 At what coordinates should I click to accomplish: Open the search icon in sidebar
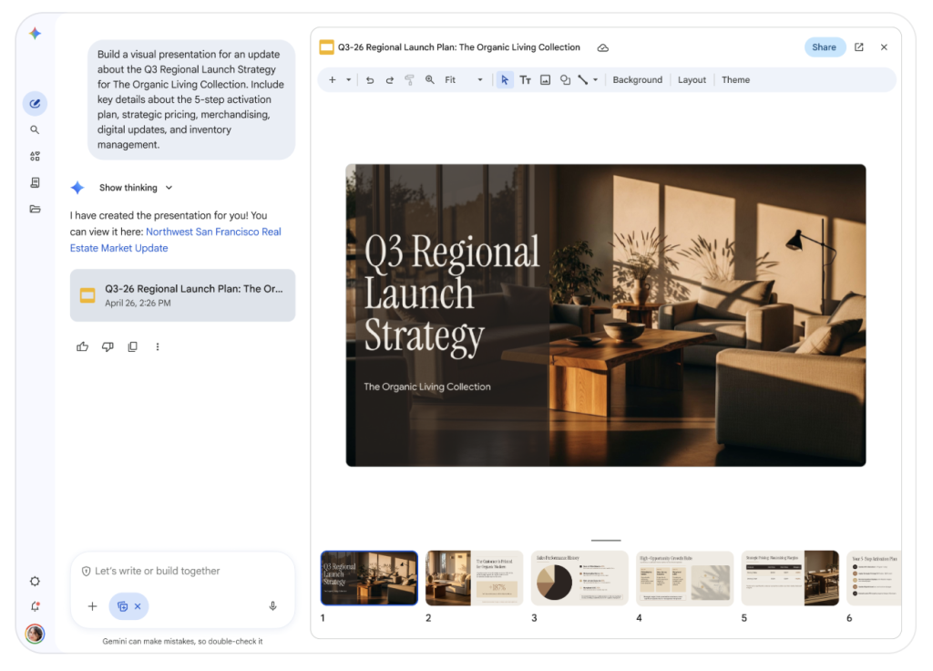36,129
